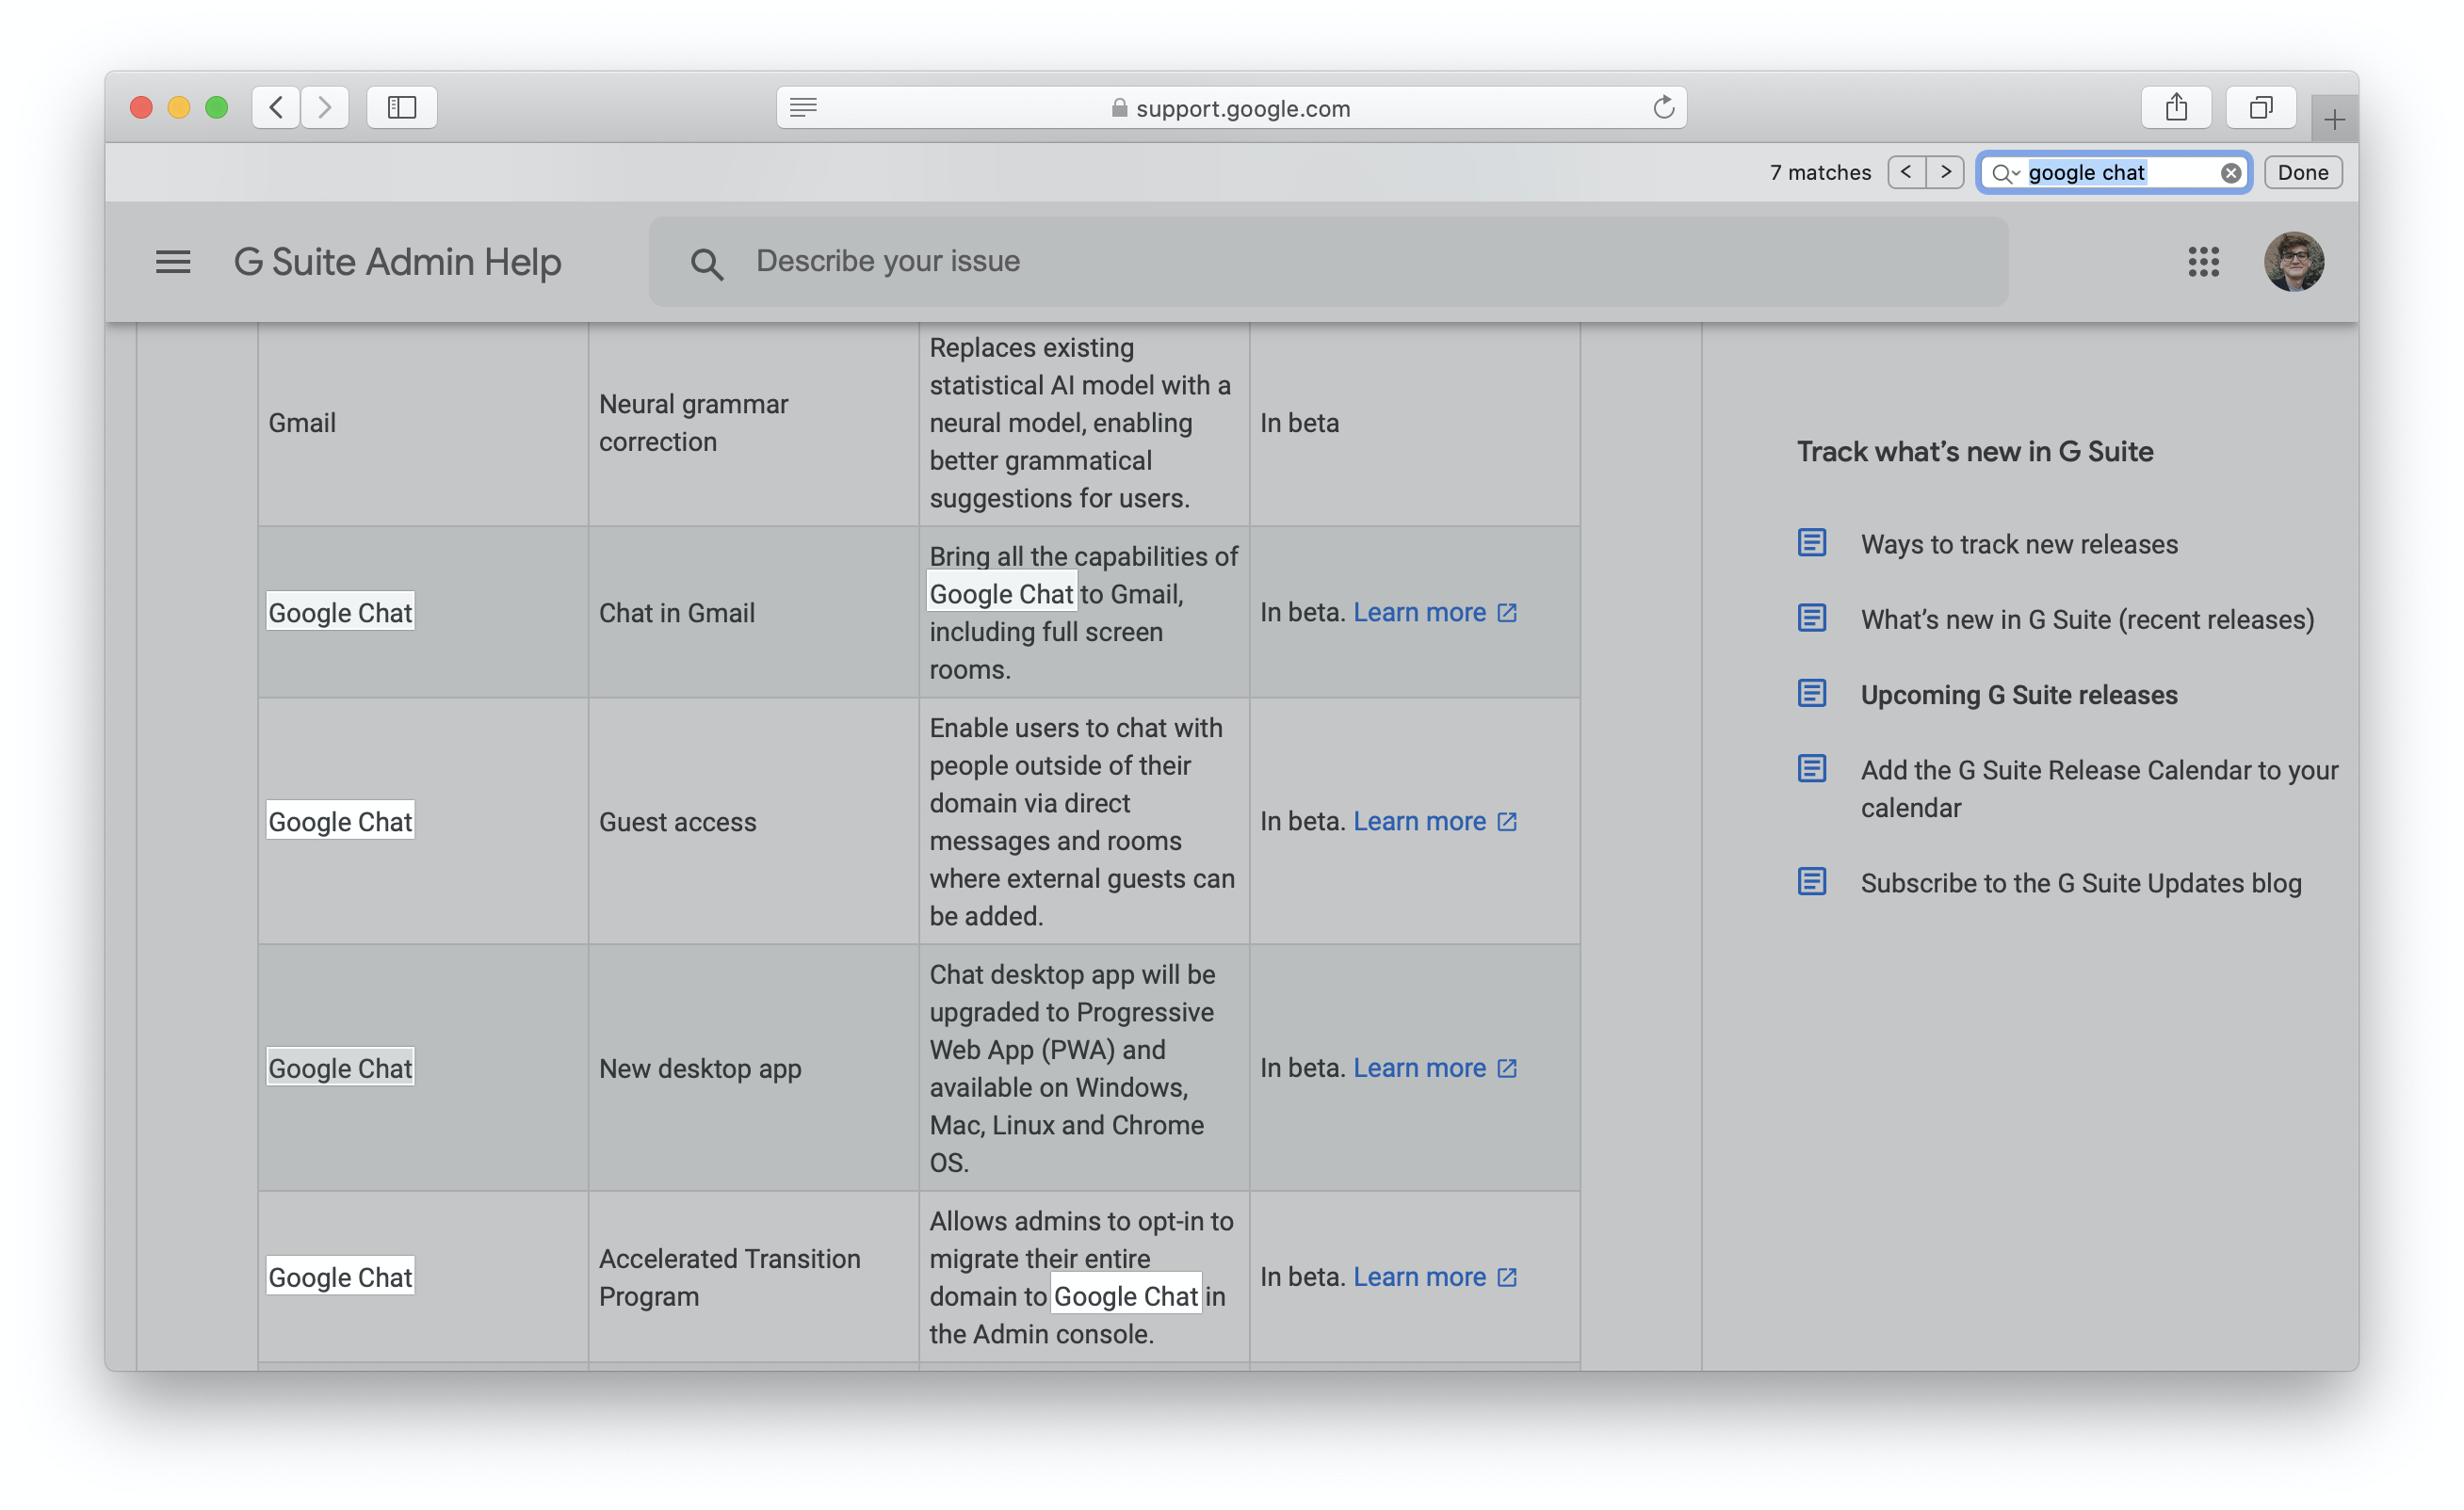Open Subscribe to the G Suite Updates blog

(x=2080, y=882)
